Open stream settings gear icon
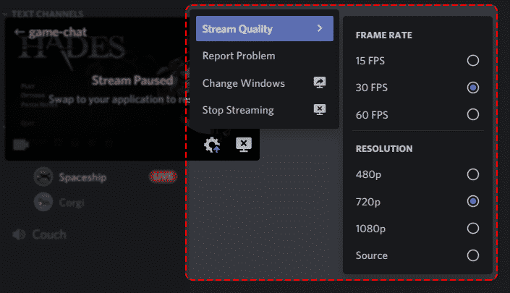The image size is (510, 293). [x=212, y=145]
